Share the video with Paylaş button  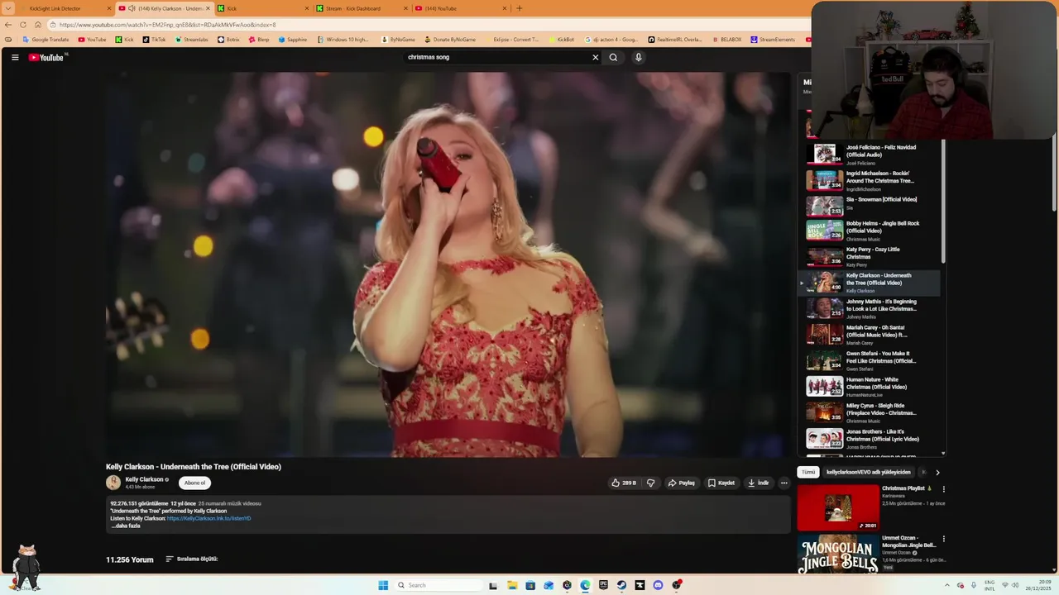682,483
